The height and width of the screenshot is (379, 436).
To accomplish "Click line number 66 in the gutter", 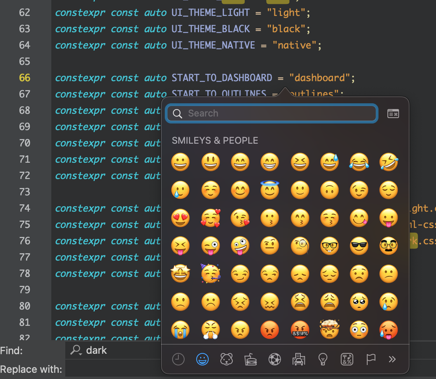I will pyautogui.click(x=24, y=78).
